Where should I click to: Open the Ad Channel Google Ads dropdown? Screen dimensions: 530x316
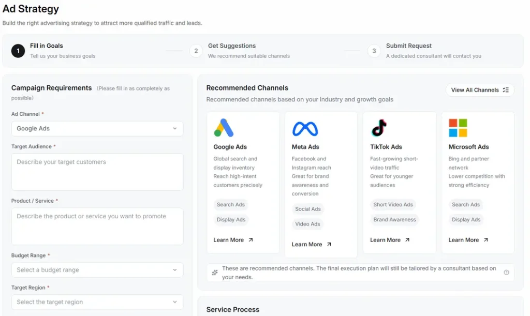click(97, 129)
